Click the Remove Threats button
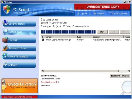 (120, 76)
